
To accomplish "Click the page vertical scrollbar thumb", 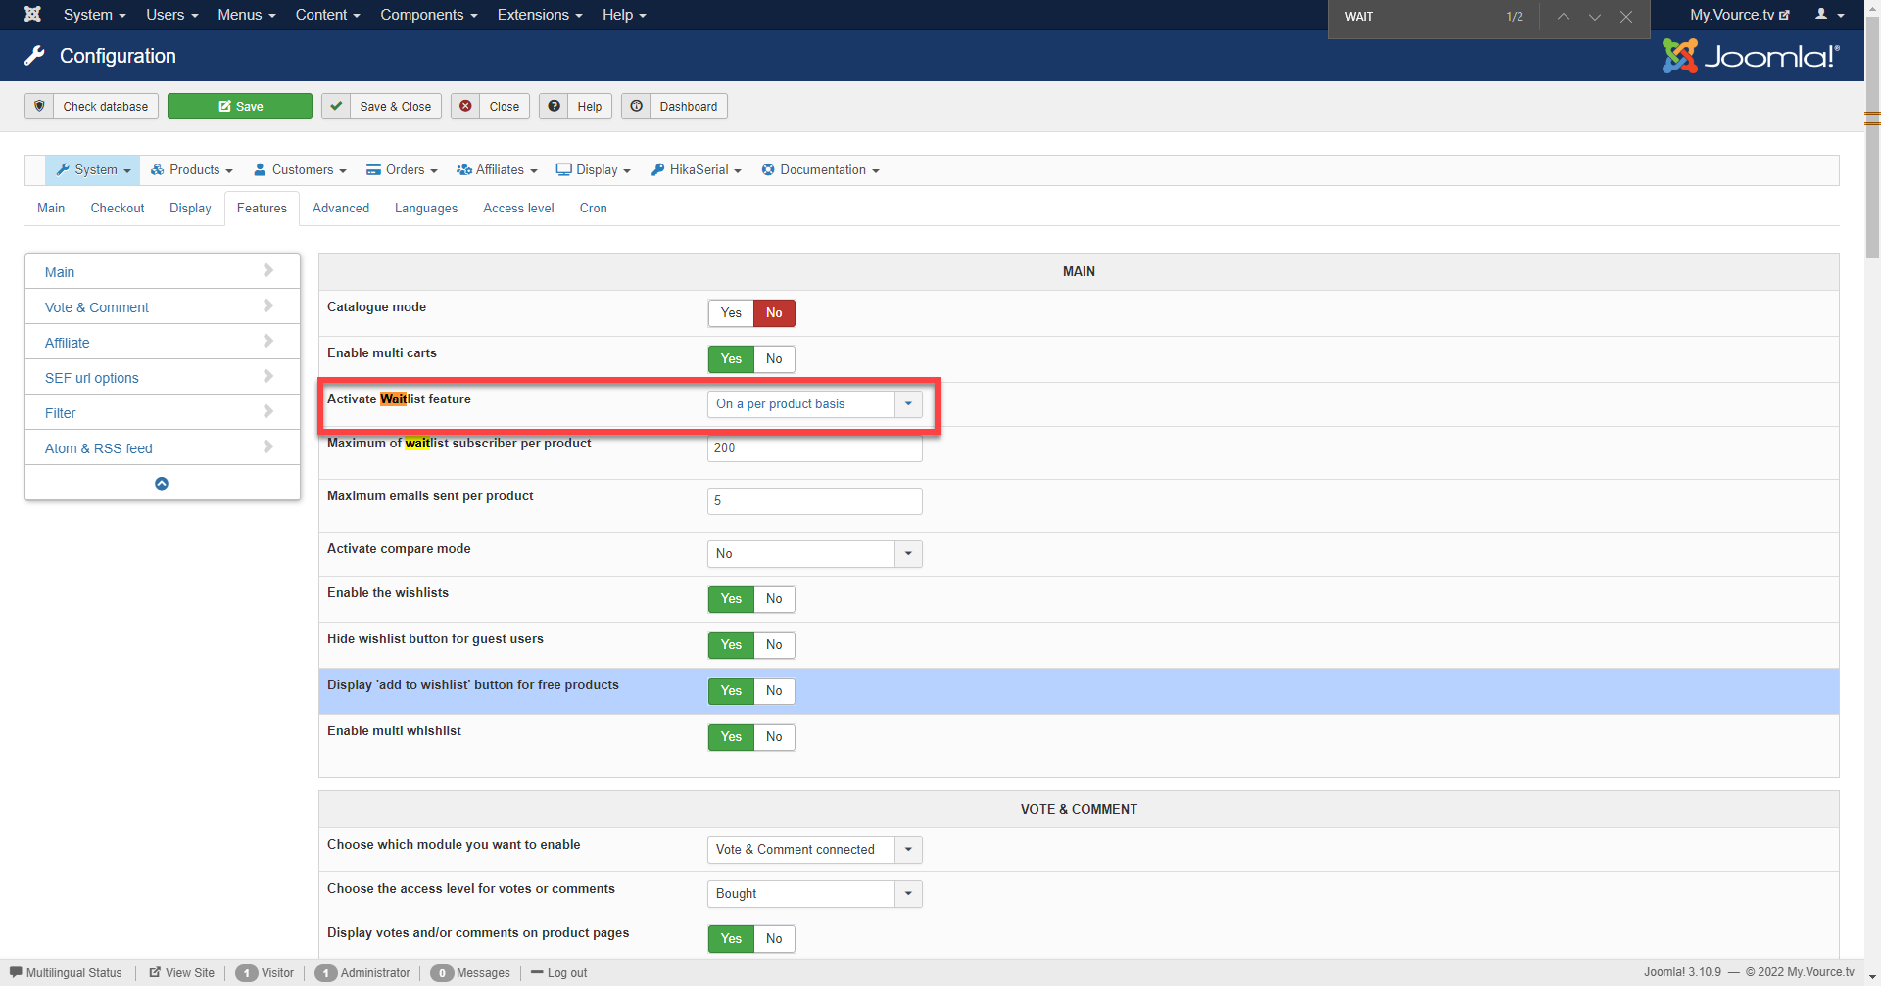I will (x=1872, y=137).
